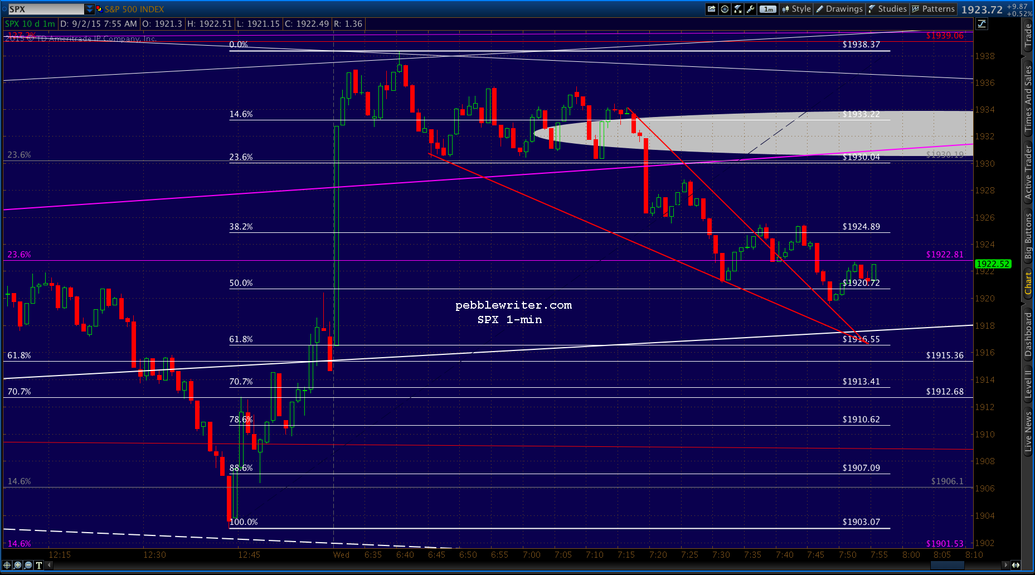The image size is (1035, 575).
Task: Open the Big Buttons side tab
Action: 1028,236
